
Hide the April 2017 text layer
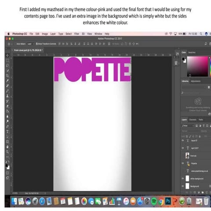tap(183, 148)
